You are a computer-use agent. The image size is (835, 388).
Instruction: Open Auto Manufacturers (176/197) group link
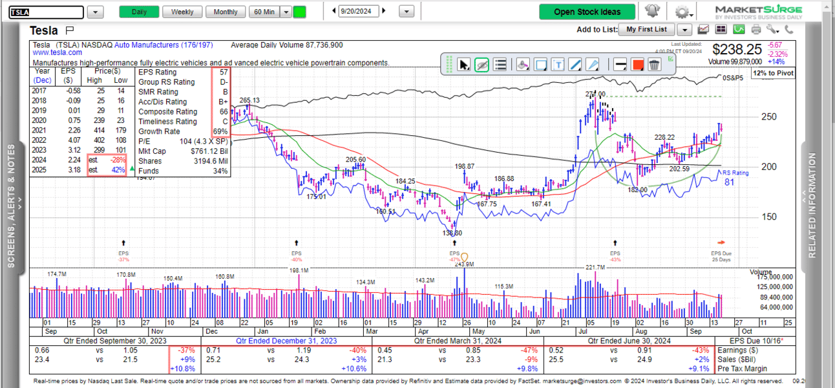point(164,45)
